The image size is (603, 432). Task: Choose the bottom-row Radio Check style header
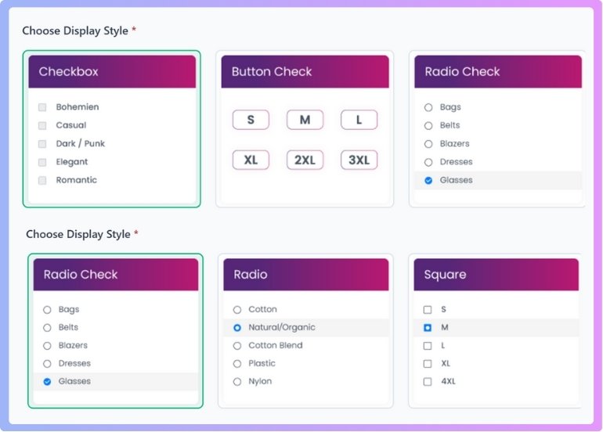[116, 275]
